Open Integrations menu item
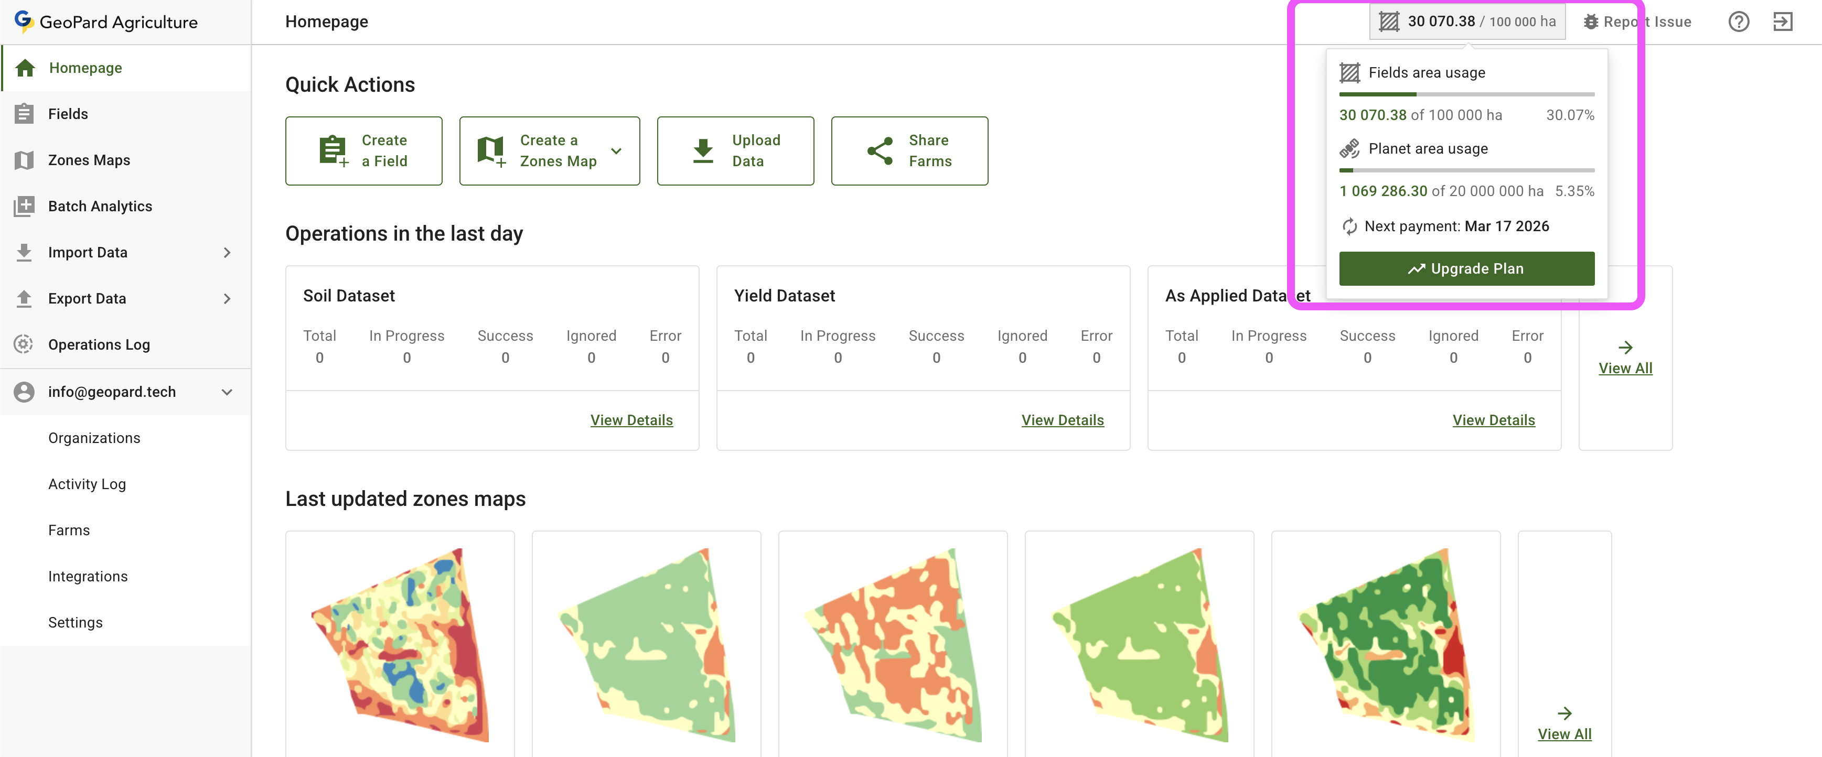This screenshot has height=757, width=1822. pyautogui.click(x=88, y=576)
